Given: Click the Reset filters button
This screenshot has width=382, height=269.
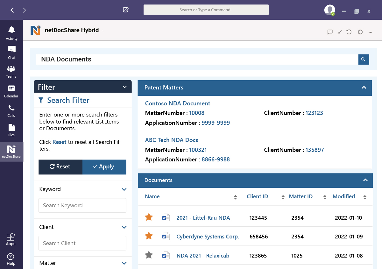Looking at the screenshot, I should pos(60,167).
